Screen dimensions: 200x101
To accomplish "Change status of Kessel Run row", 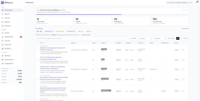I will 179,50.
